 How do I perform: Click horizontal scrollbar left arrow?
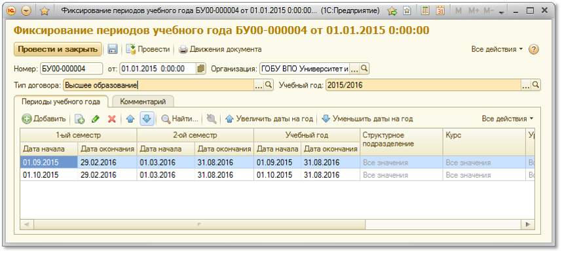tap(26, 224)
